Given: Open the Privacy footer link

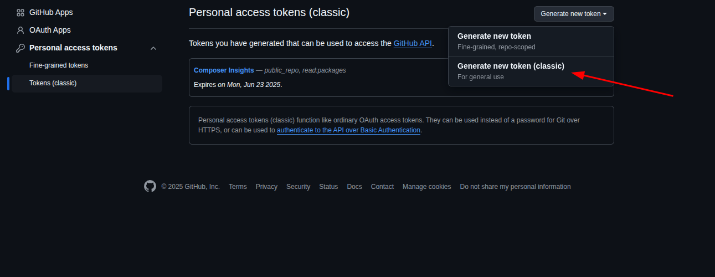Looking at the screenshot, I should pos(266,187).
